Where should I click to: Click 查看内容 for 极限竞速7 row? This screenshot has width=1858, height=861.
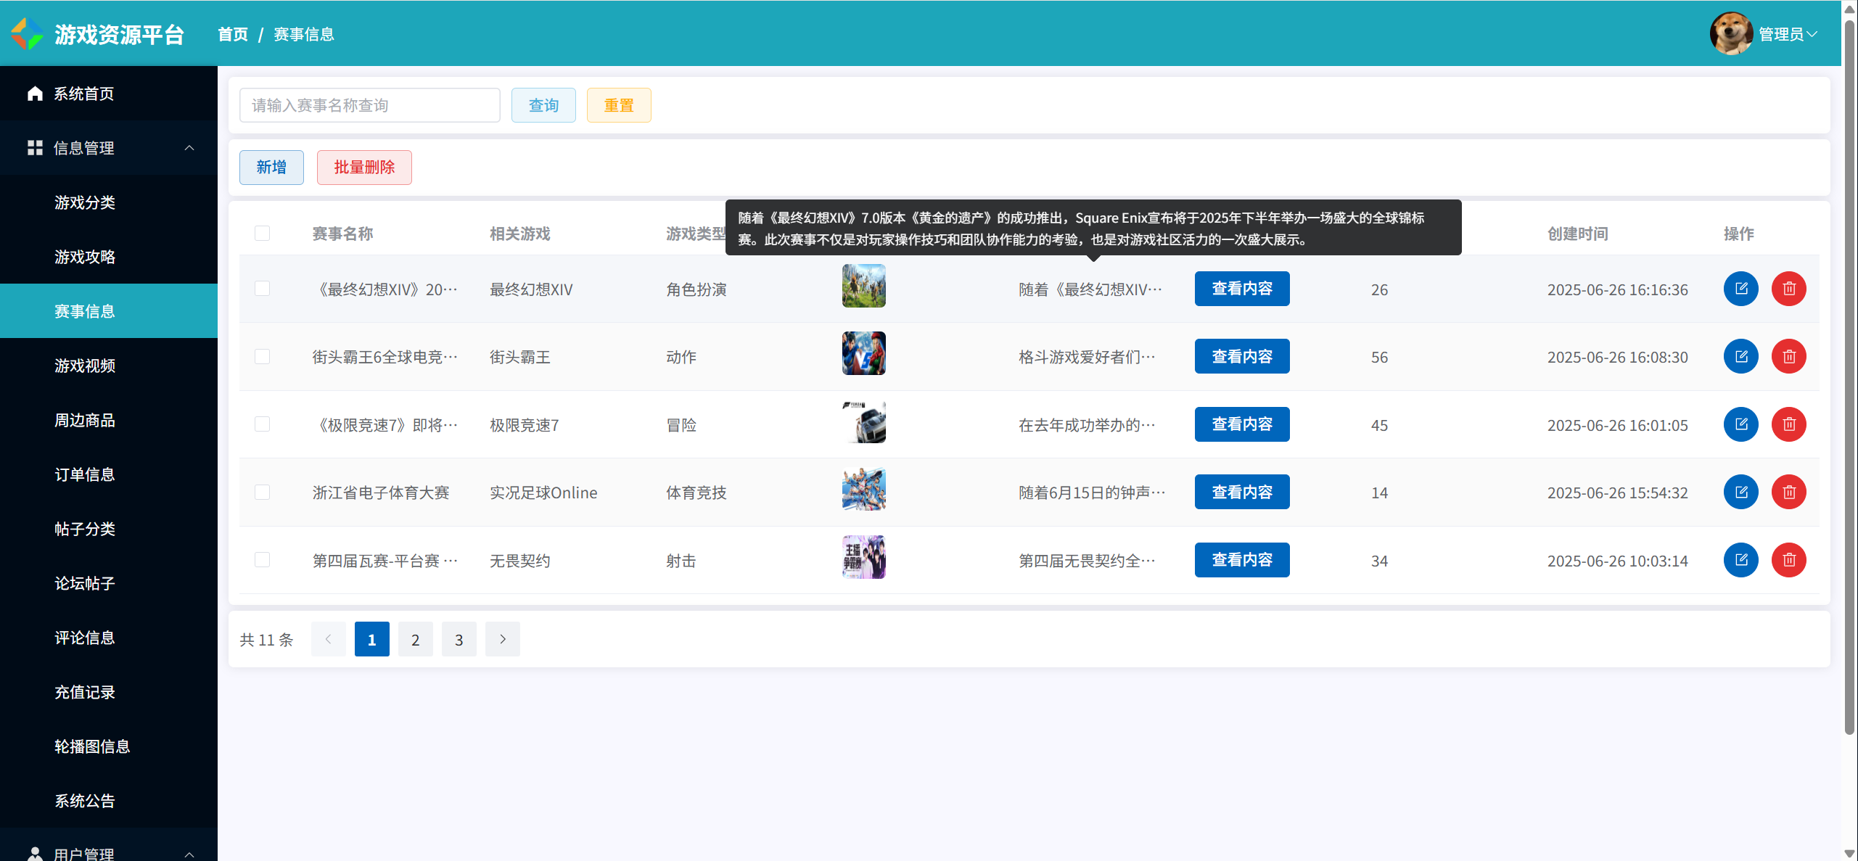(x=1241, y=424)
